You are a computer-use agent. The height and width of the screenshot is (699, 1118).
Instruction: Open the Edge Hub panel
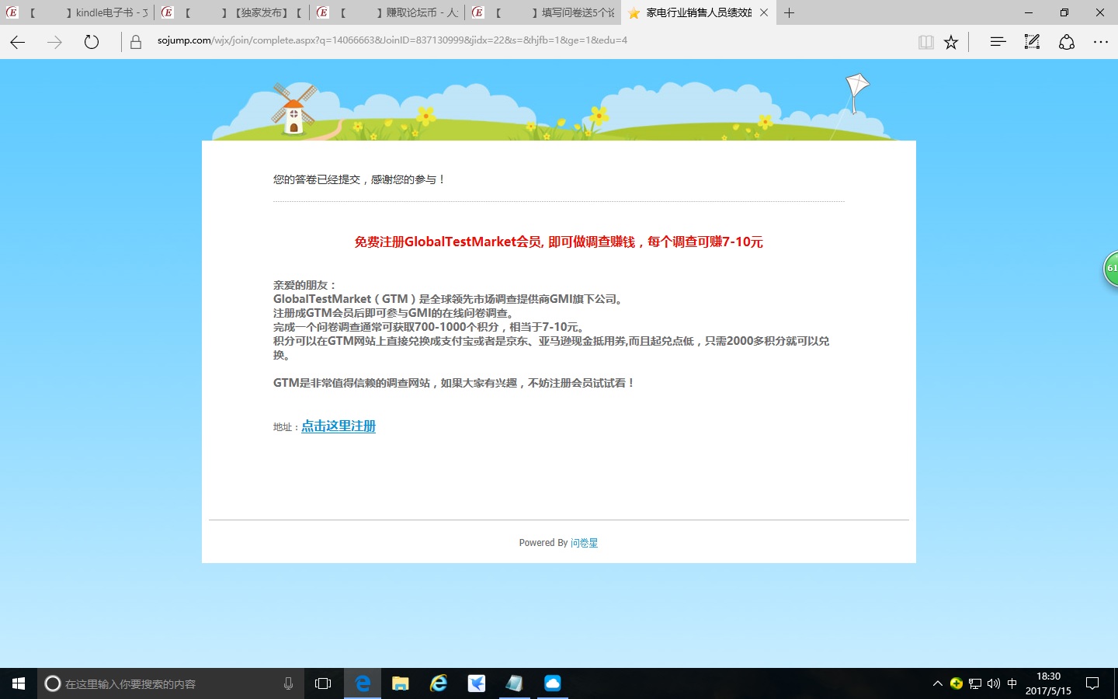pyautogui.click(x=998, y=42)
